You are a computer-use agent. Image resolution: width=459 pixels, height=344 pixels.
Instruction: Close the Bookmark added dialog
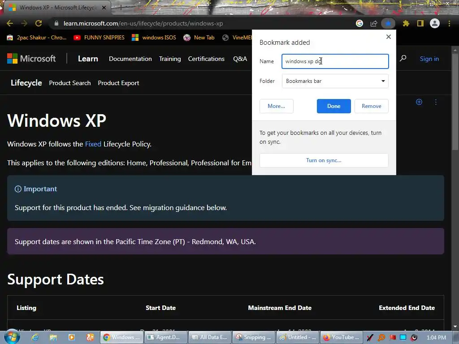[x=389, y=37]
